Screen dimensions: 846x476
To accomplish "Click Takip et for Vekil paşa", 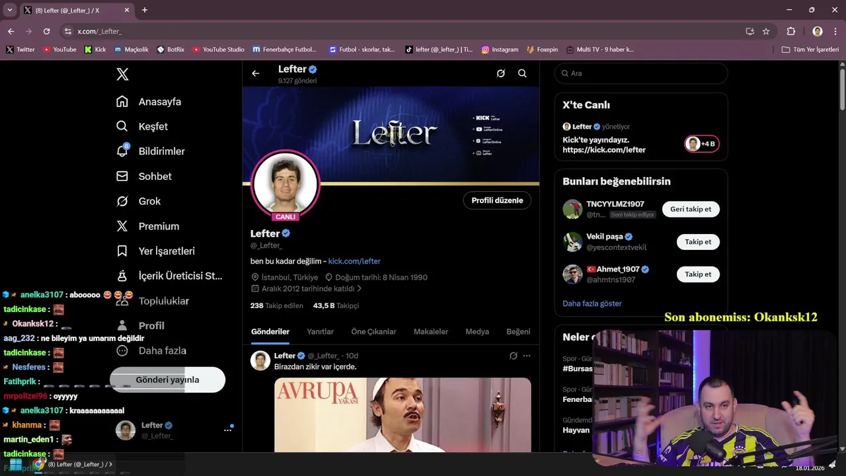I will [698, 242].
